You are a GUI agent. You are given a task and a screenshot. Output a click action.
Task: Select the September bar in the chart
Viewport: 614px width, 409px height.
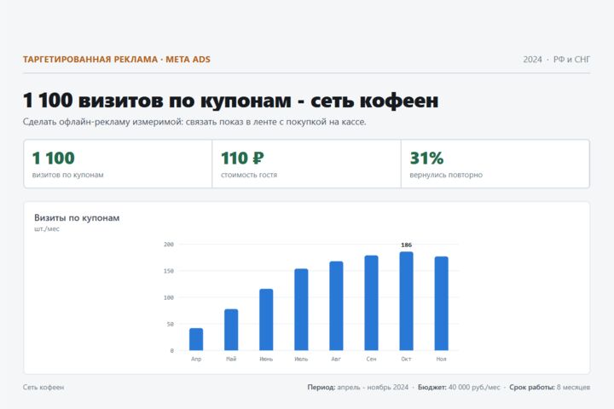(x=371, y=303)
